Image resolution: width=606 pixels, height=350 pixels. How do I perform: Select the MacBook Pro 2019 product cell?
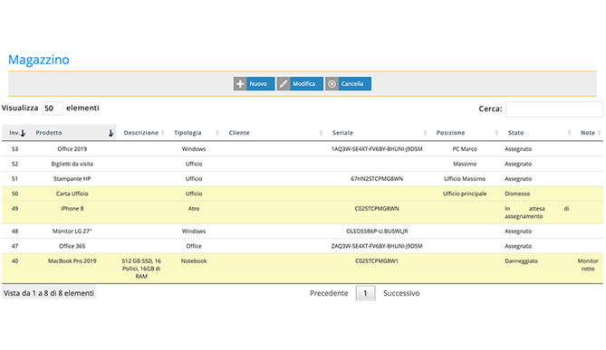click(72, 261)
